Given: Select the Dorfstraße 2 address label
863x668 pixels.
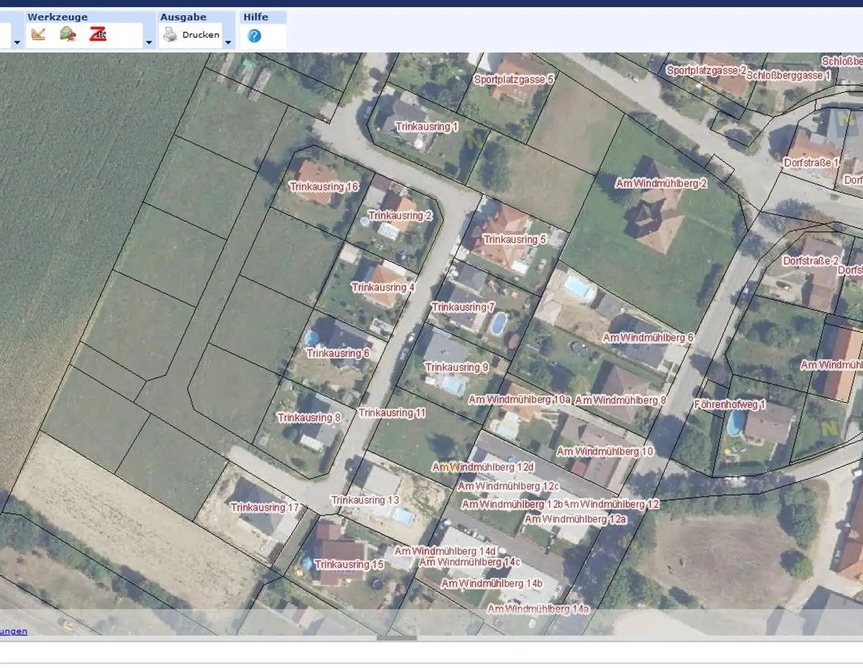Looking at the screenshot, I should pyautogui.click(x=810, y=261).
